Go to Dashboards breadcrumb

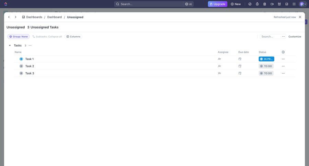[x=32, y=17]
